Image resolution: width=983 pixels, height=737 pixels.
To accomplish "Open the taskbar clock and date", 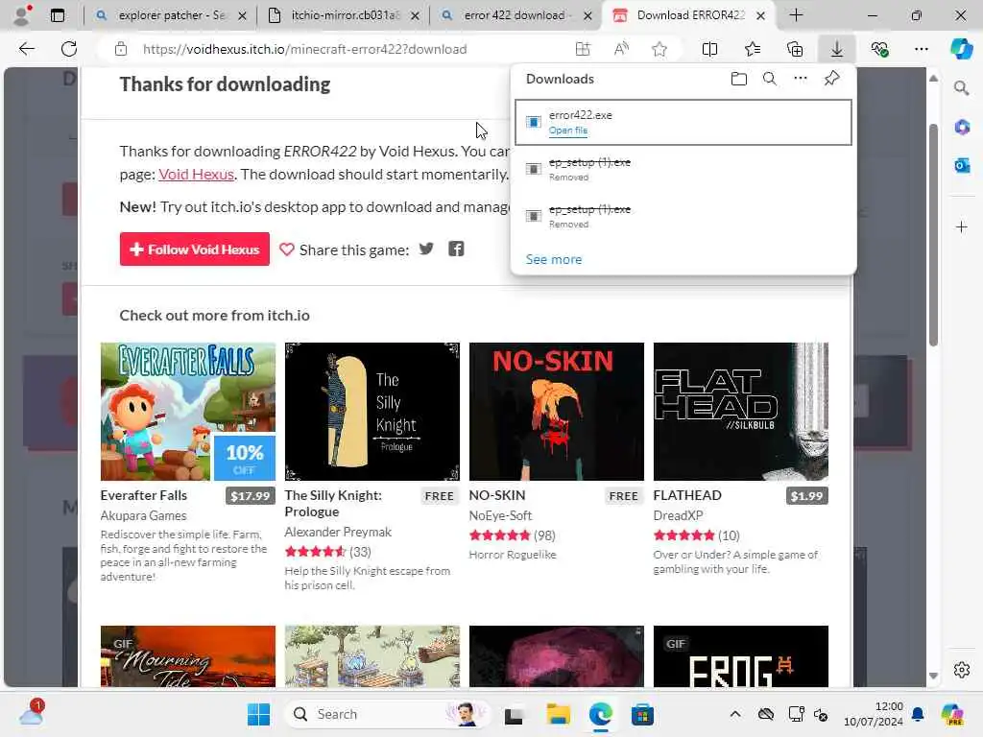I will 874,714.
